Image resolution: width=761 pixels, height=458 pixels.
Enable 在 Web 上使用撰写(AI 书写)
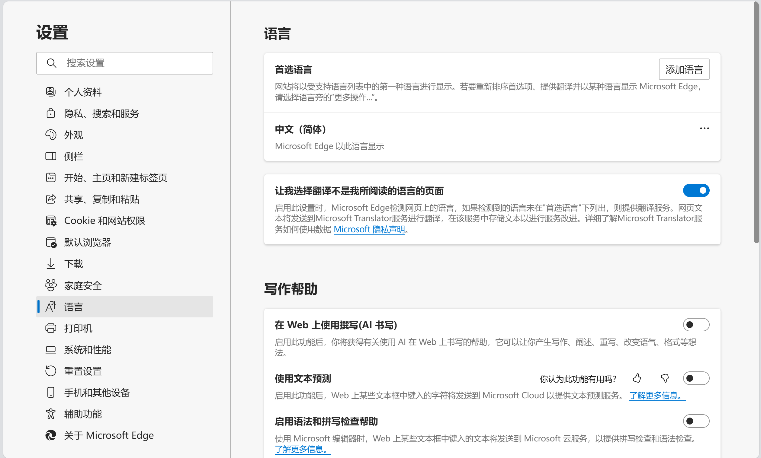(696, 324)
